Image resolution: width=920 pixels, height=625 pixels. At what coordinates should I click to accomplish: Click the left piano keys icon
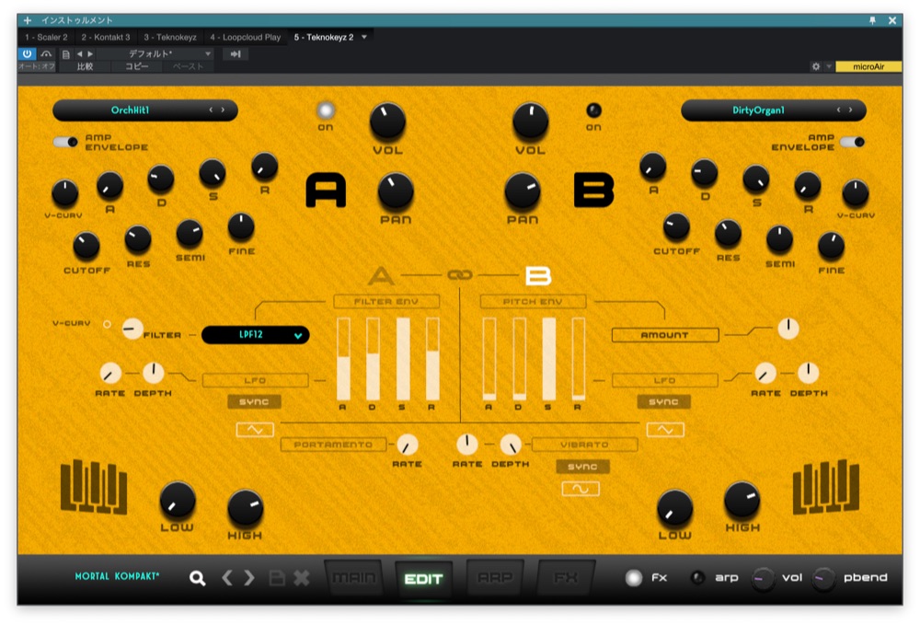click(x=94, y=487)
